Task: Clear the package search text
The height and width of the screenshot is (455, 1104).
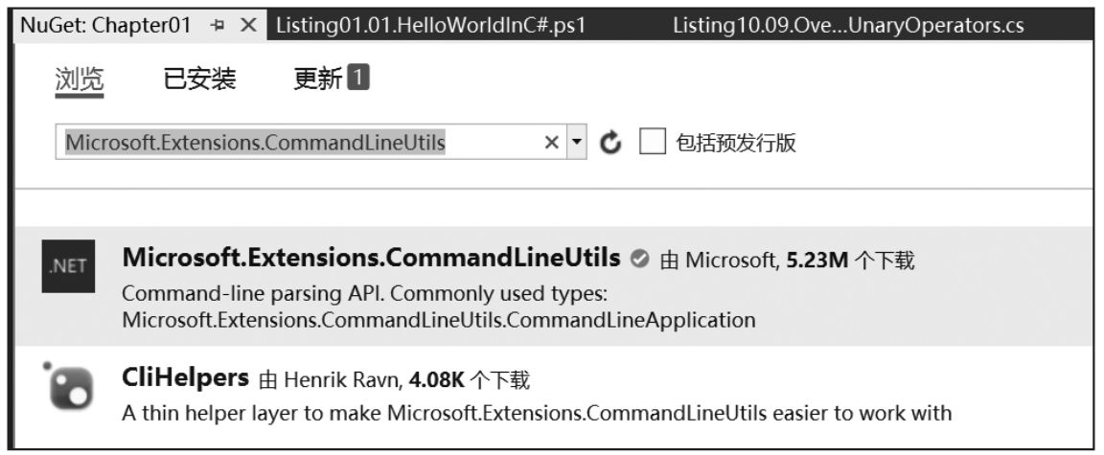Action: 551,143
